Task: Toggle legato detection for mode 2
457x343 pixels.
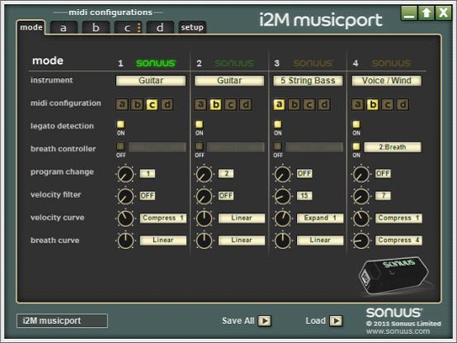Action: tap(199, 125)
